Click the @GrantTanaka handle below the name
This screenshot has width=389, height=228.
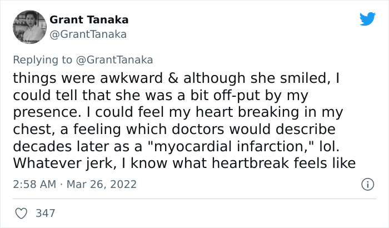(x=88, y=34)
